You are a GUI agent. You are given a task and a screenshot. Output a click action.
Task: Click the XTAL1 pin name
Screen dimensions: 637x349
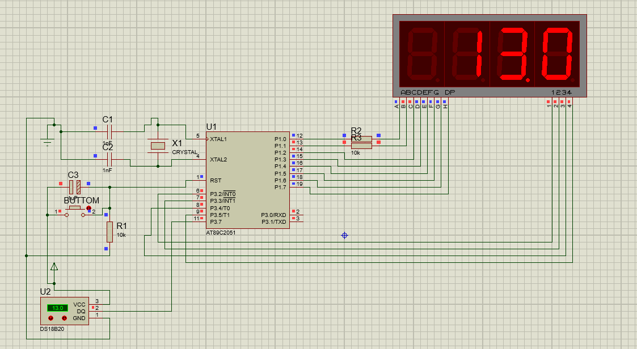coord(218,139)
